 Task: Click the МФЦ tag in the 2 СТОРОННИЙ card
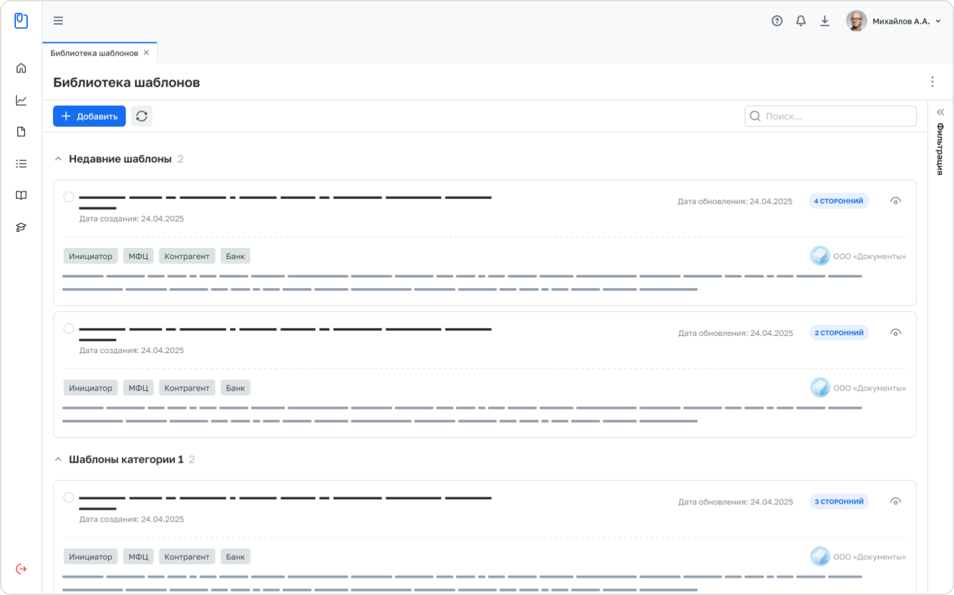pyautogui.click(x=138, y=387)
